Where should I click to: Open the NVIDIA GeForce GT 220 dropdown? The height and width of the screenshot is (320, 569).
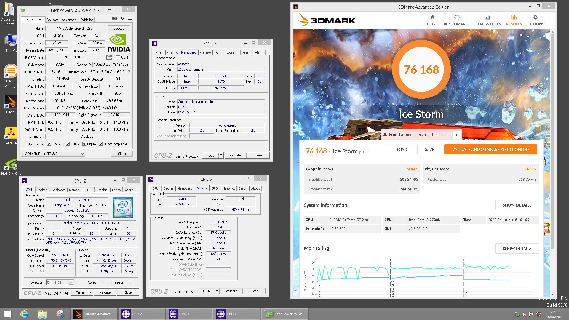(53, 153)
